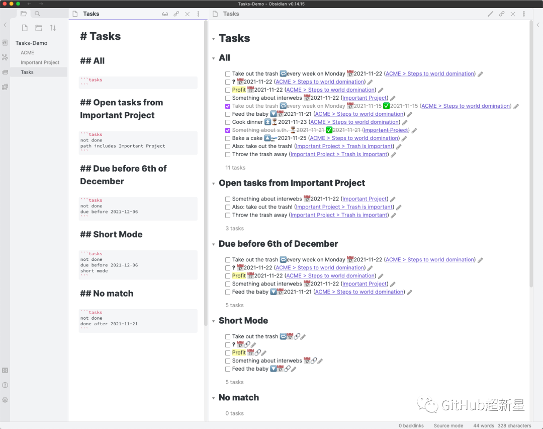Expand the right sidebar with the chevron
The width and height of the screenshot is (543, 429).
[538, 25]
